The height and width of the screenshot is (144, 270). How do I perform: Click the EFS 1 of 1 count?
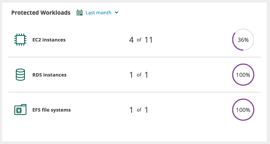[139, 110]
